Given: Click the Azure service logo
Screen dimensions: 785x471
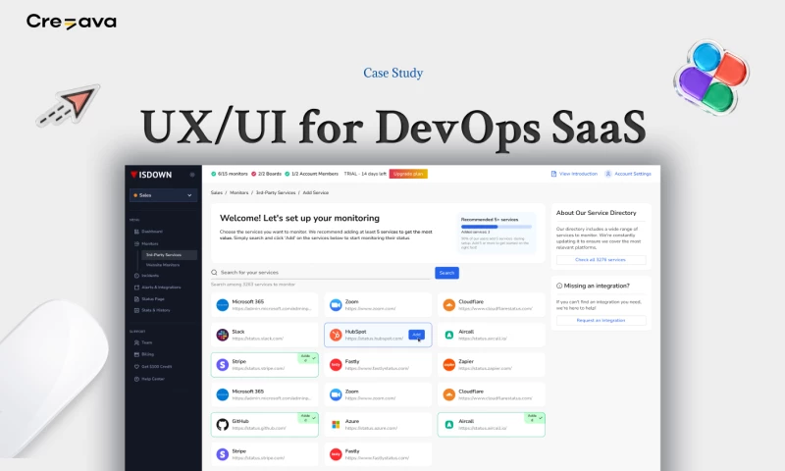Looking at the screenshot, I should 336,425.
